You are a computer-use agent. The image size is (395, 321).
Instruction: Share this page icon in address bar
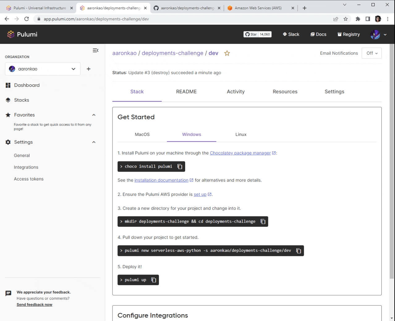pyautogui.click(x=336, y=19)
